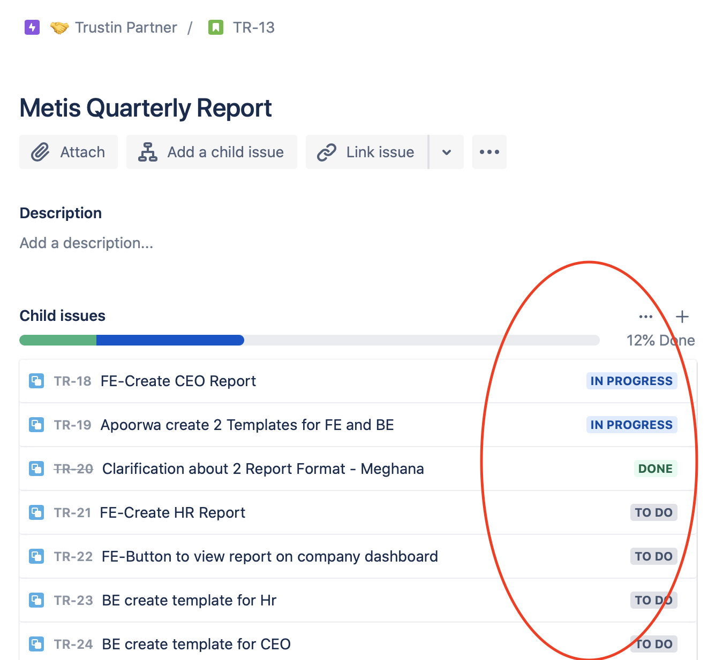This screenshot has height=660, width=723.
Task: Open FE-Button to view report issue
Action: (270, 556)
